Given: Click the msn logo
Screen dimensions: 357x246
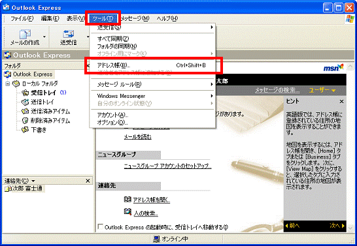Looking at the screenshot, I should 333,67.
